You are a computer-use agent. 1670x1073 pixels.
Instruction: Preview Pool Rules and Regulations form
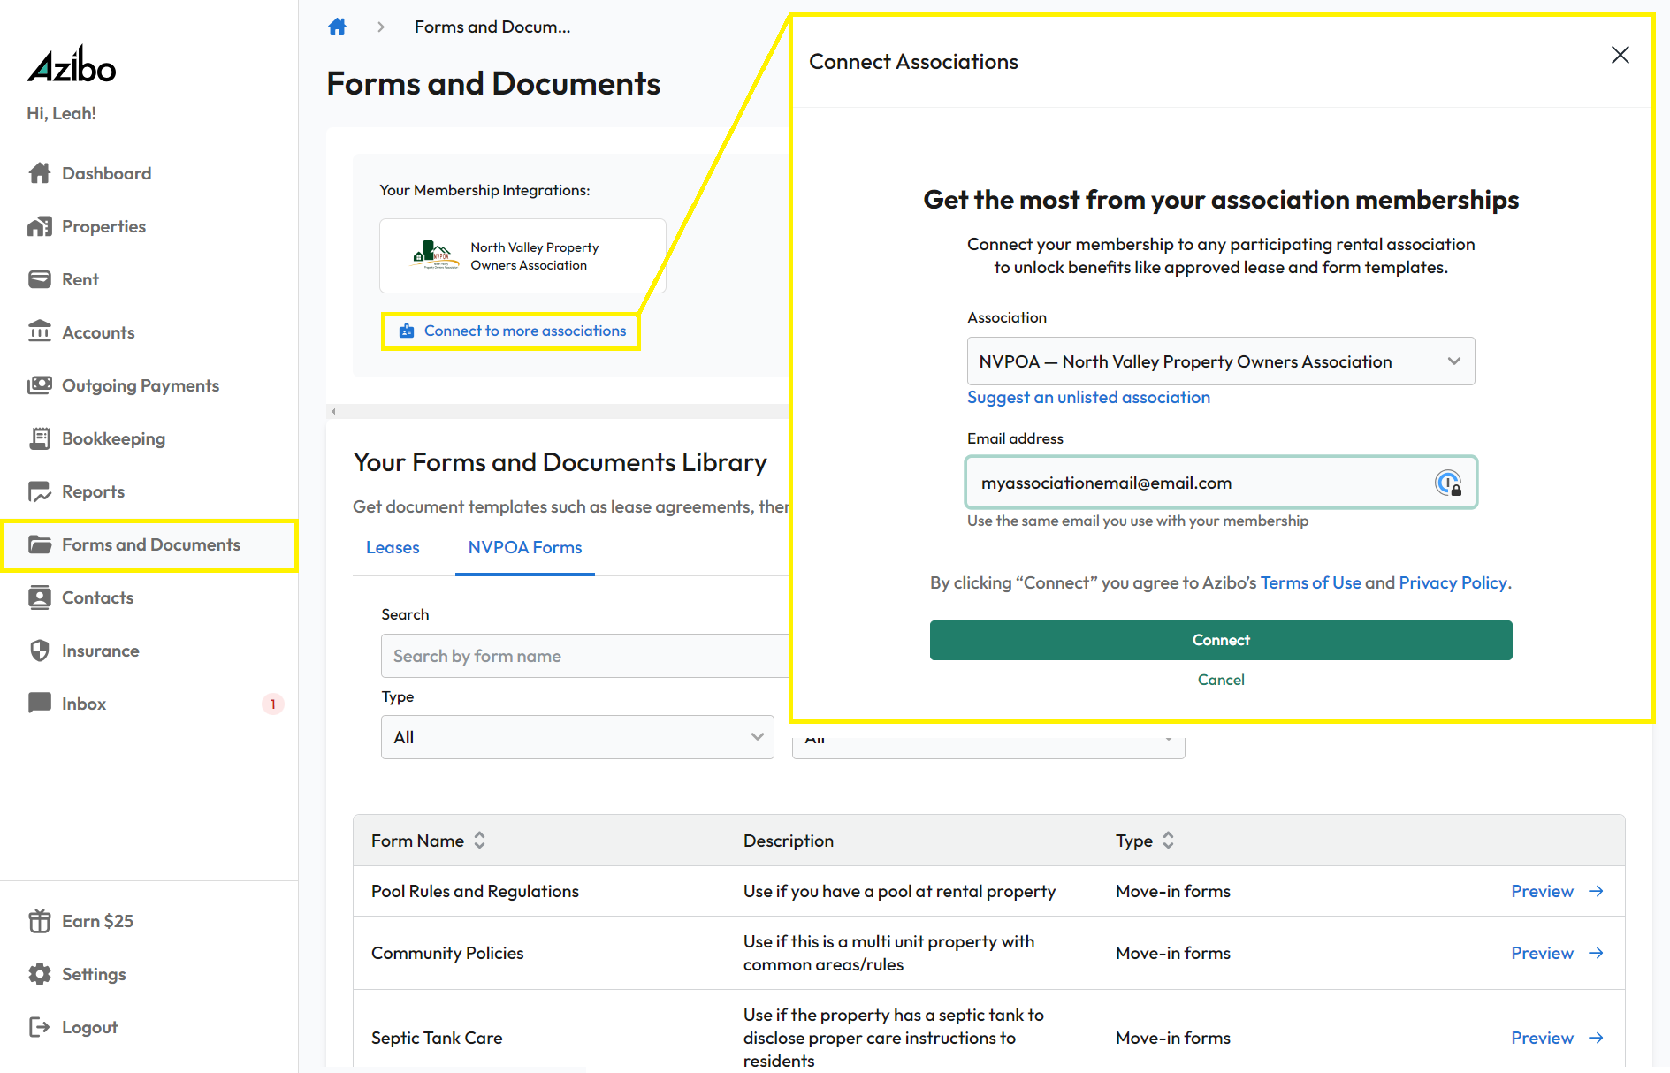point(1542,891)
